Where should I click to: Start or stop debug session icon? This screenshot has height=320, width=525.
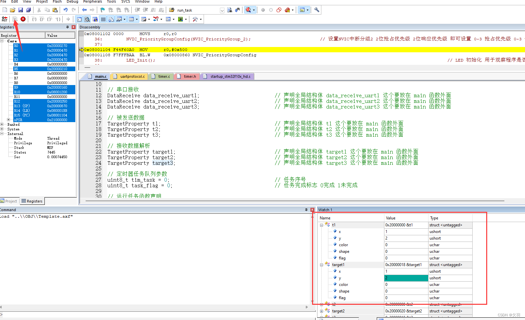[x=248, y=10]
